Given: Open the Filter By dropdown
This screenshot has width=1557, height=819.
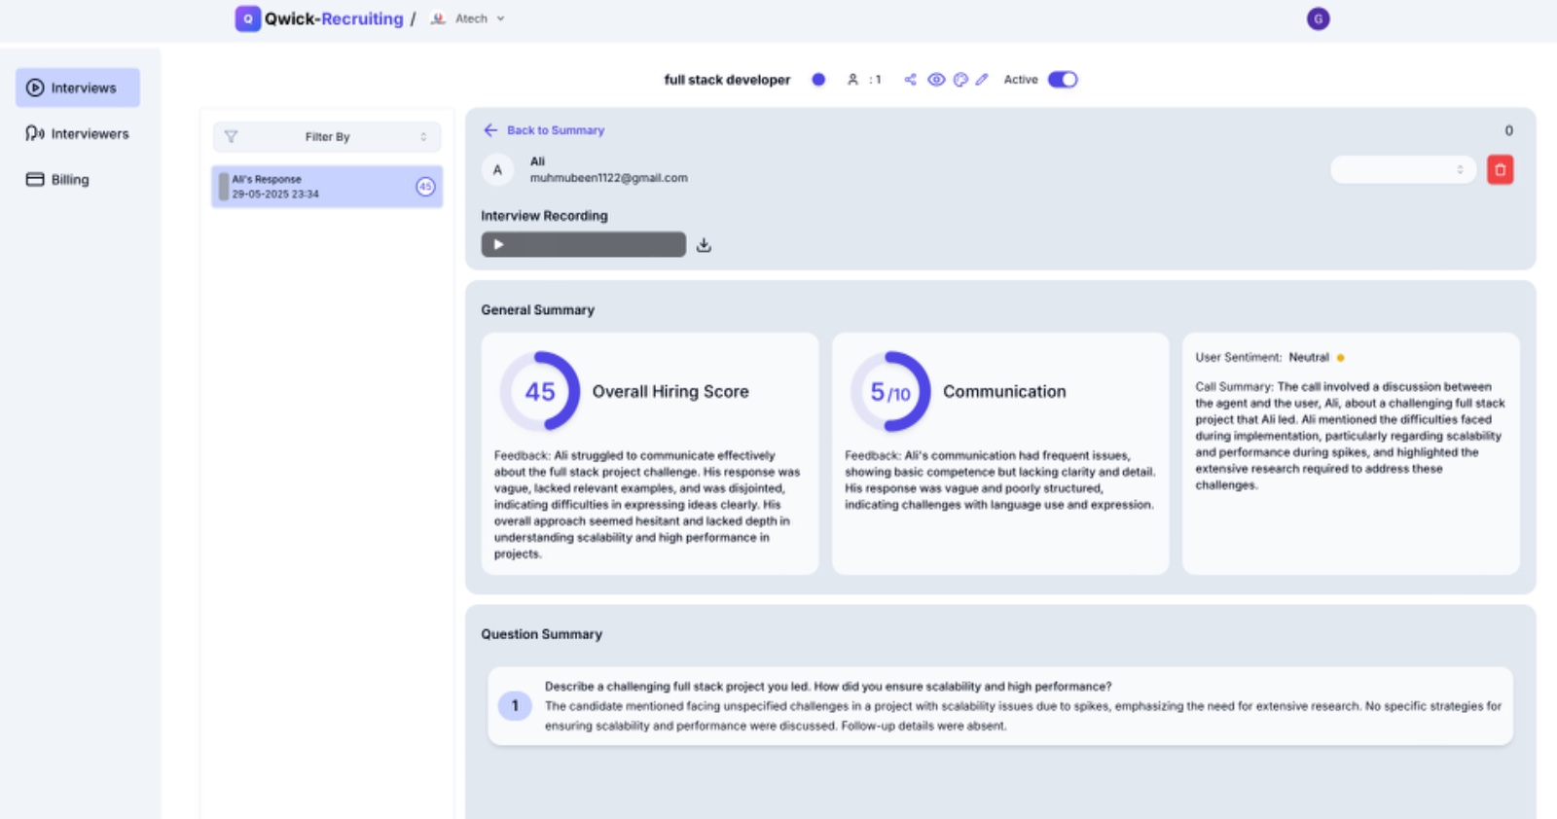Looking at the screenshot, I should [327, 137].
